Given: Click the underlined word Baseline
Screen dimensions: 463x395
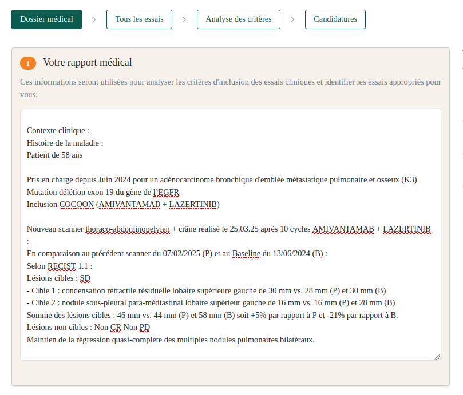Looking at the screenshot, I should click(x=246, y=253).
